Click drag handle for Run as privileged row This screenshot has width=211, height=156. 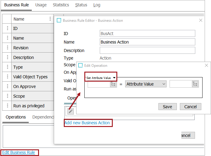click(x=7, y=106)
